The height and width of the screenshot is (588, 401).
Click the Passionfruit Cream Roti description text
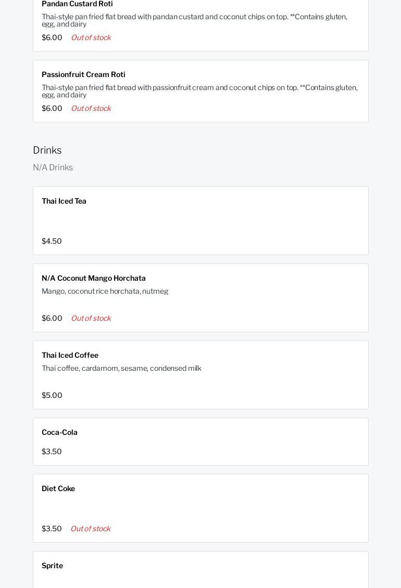click(199, 91)
